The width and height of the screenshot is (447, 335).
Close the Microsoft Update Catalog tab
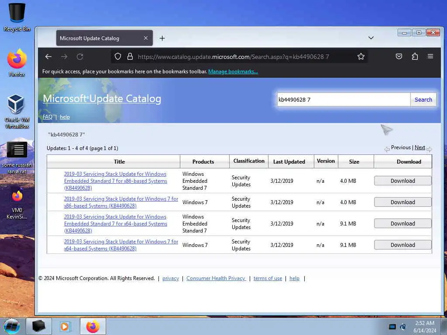click(146, 38)
